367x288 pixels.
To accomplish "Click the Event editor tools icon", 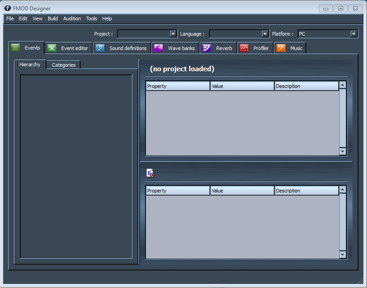I will coord(52,48).
